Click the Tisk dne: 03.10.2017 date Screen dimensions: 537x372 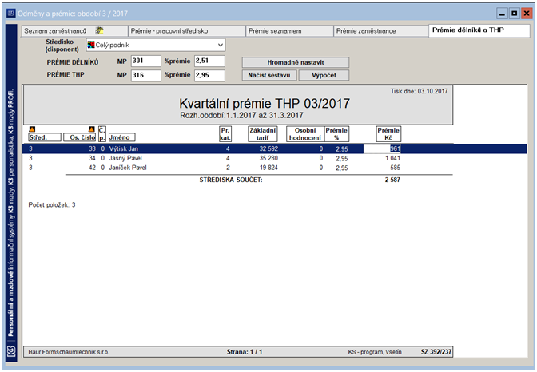click(x=420, y=91)
